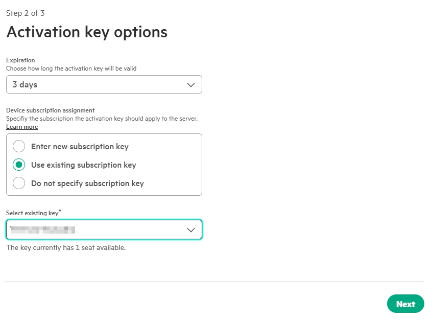The image size is (433, 321).
Task: Click the "Select existing key" required label
Action: (x=33, y=212)
